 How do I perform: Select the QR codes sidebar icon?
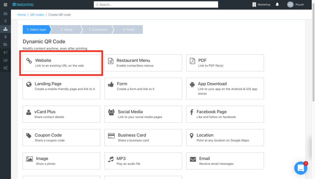click(5, 29)
